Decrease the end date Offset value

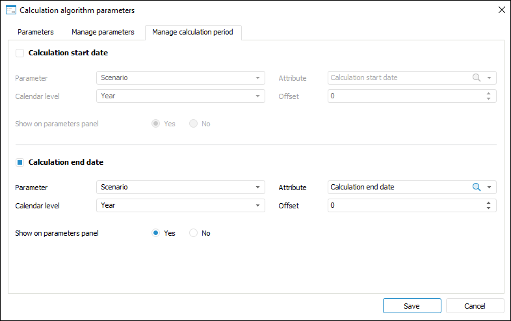[x=488, y=208]
